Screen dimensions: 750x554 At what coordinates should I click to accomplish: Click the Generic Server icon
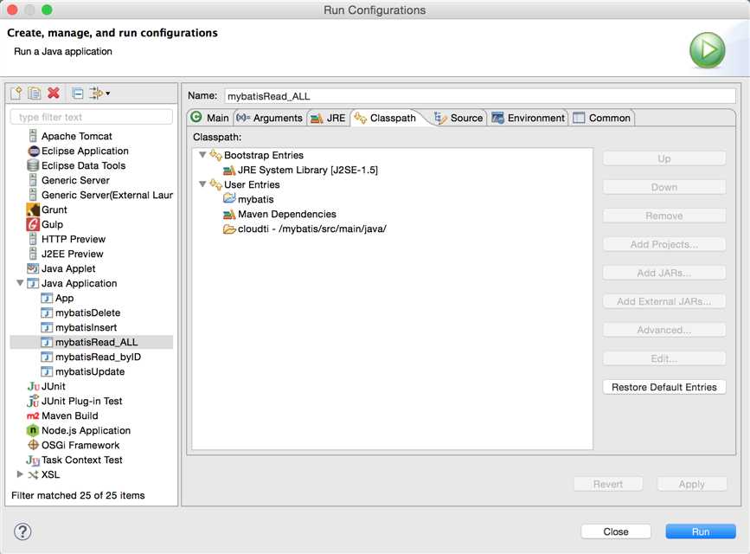[x=33, y=180]
